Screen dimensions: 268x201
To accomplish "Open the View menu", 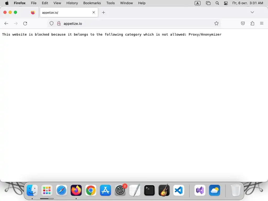I will tap(57, 3).
